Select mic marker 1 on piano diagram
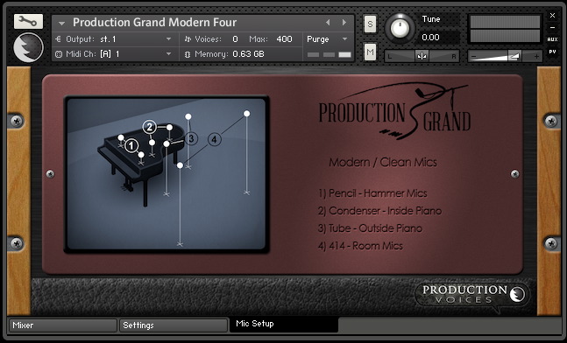 (x=131, y=146)
